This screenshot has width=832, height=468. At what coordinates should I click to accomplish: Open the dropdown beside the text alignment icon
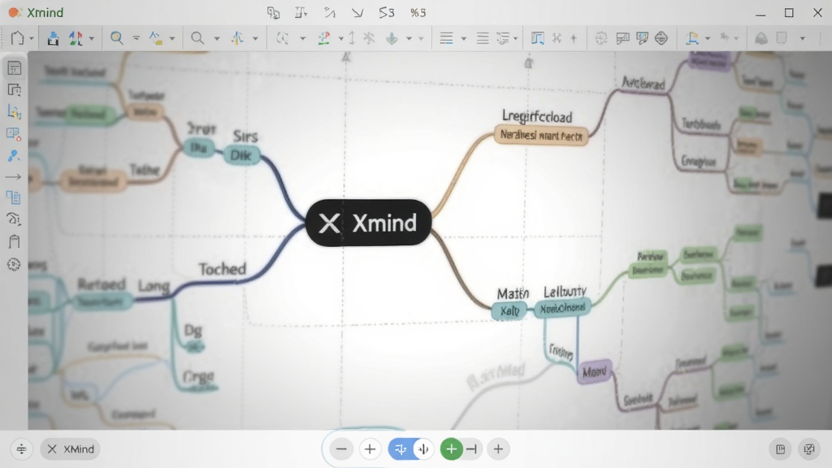coord(464,39)
